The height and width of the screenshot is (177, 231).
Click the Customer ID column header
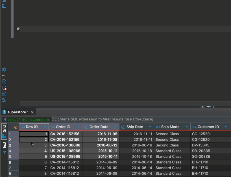[x=208, y=127]
